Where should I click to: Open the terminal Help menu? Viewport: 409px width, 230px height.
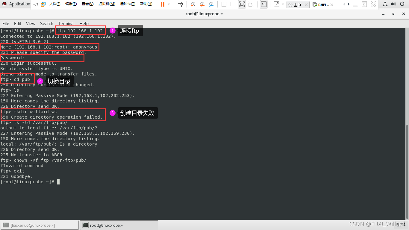click(x=84, y=23)
